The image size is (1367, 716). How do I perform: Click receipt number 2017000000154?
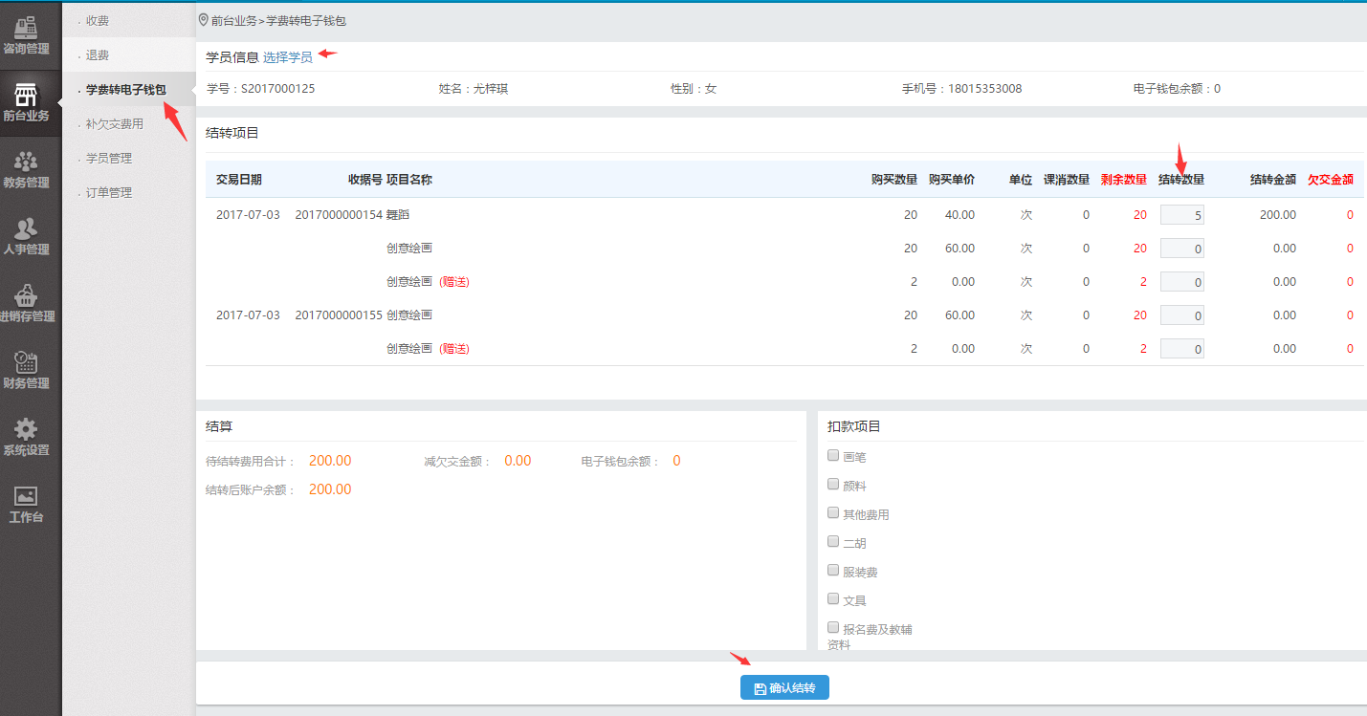tap(339, 215)
